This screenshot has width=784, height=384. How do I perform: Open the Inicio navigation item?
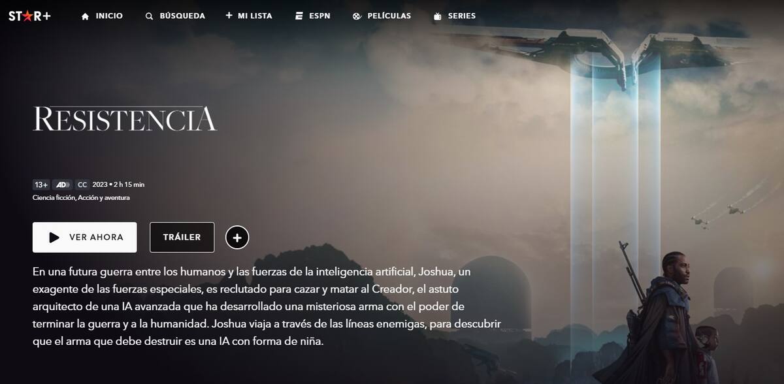[x=102, y=16]
